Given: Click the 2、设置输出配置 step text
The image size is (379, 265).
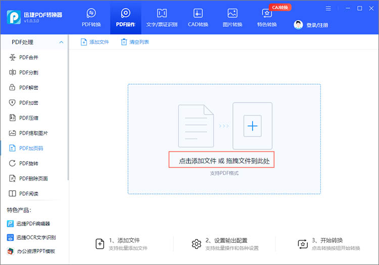Looking at the screenshot, I should point(226,240).
